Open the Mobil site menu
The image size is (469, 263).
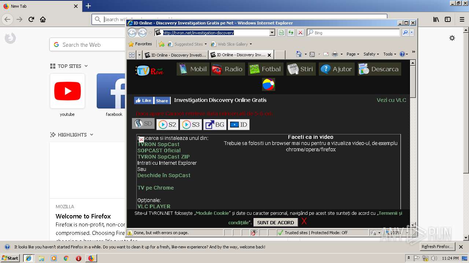click(x=193, y=69)
